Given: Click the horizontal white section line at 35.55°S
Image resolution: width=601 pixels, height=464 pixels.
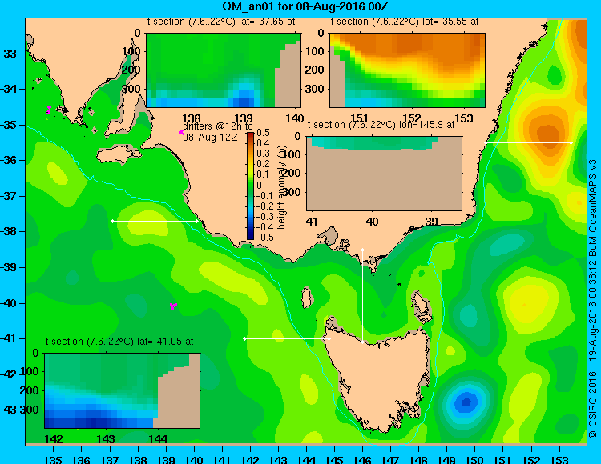Looking at the screenshot, I should [529, 142].
